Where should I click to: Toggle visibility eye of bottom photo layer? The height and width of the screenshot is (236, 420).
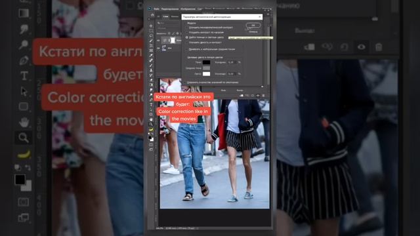tap(158, 48)
